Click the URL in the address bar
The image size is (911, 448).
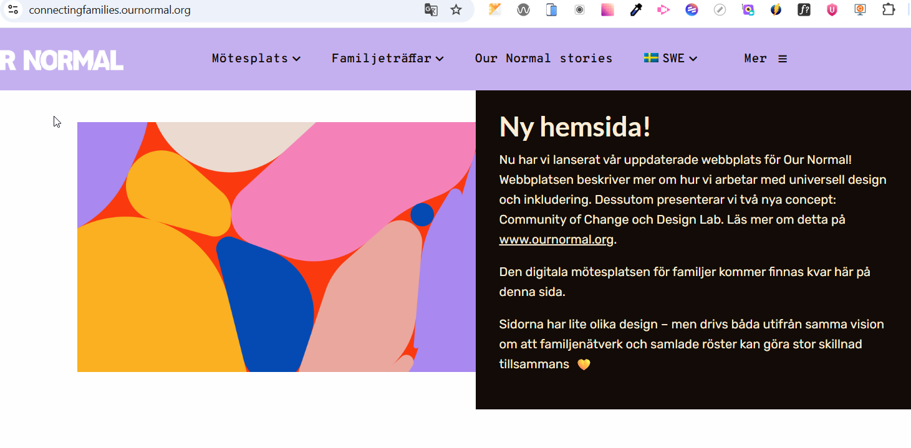click(x=110, y=10)
